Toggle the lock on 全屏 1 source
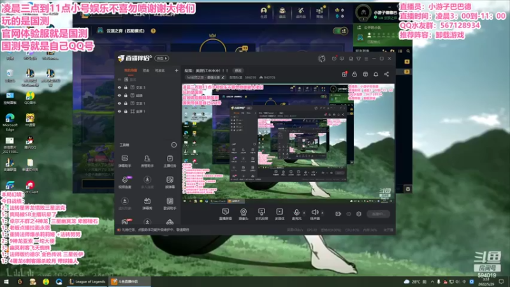The height and width of the screenshot is (287, 510). coord(126,111)
